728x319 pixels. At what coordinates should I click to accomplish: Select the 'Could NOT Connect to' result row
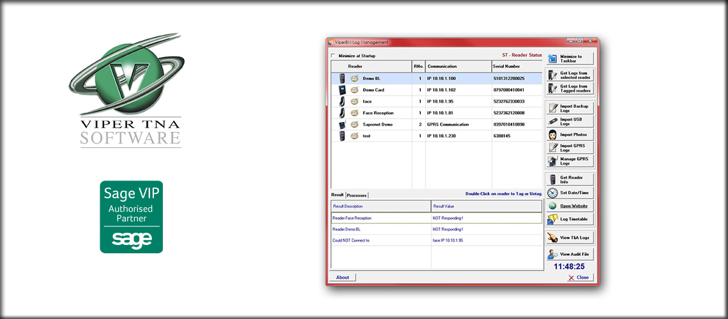436,240
